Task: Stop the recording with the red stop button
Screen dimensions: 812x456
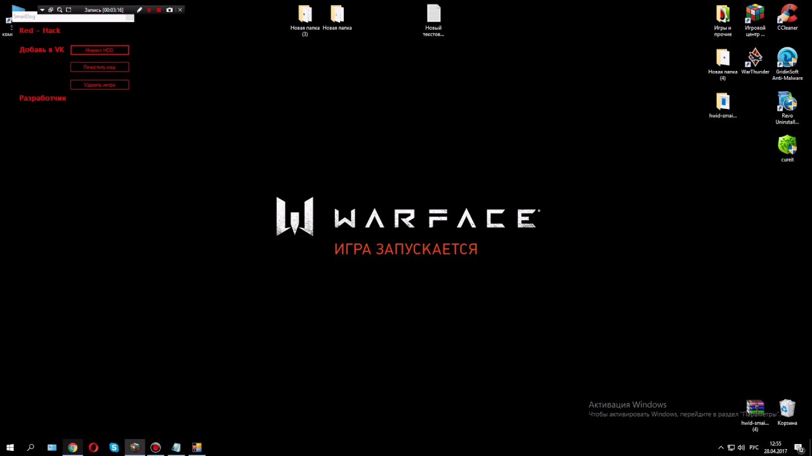Action: click(x=159, y=10)
